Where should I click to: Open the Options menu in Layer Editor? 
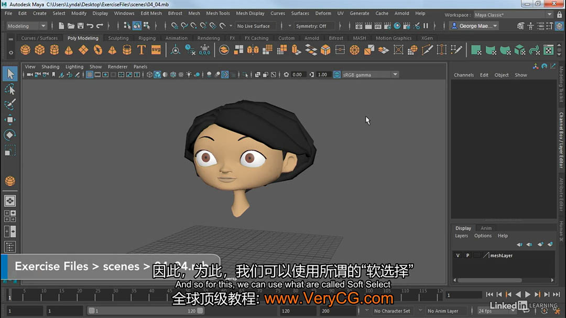[x=483, y=235]
